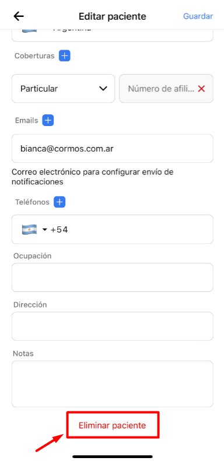Click the email field bianca@cormos.com.ar
Image resolution: width=224 pixels, height=461 pixels.
(113, 148)
